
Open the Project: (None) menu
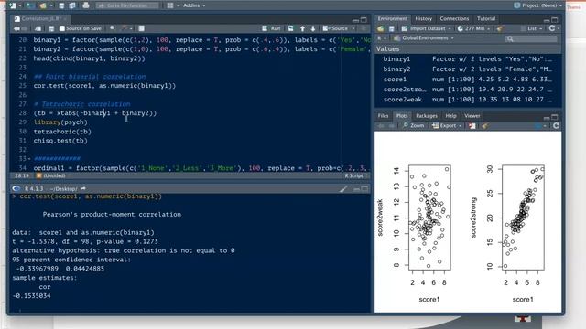(537, 5)
